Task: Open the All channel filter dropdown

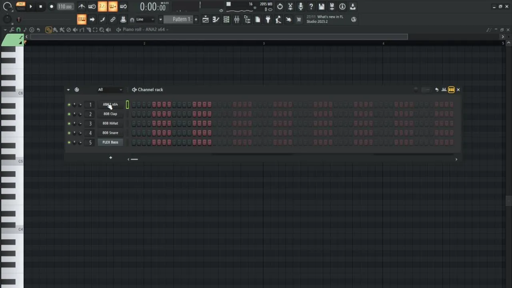Action: coord(110,90)
